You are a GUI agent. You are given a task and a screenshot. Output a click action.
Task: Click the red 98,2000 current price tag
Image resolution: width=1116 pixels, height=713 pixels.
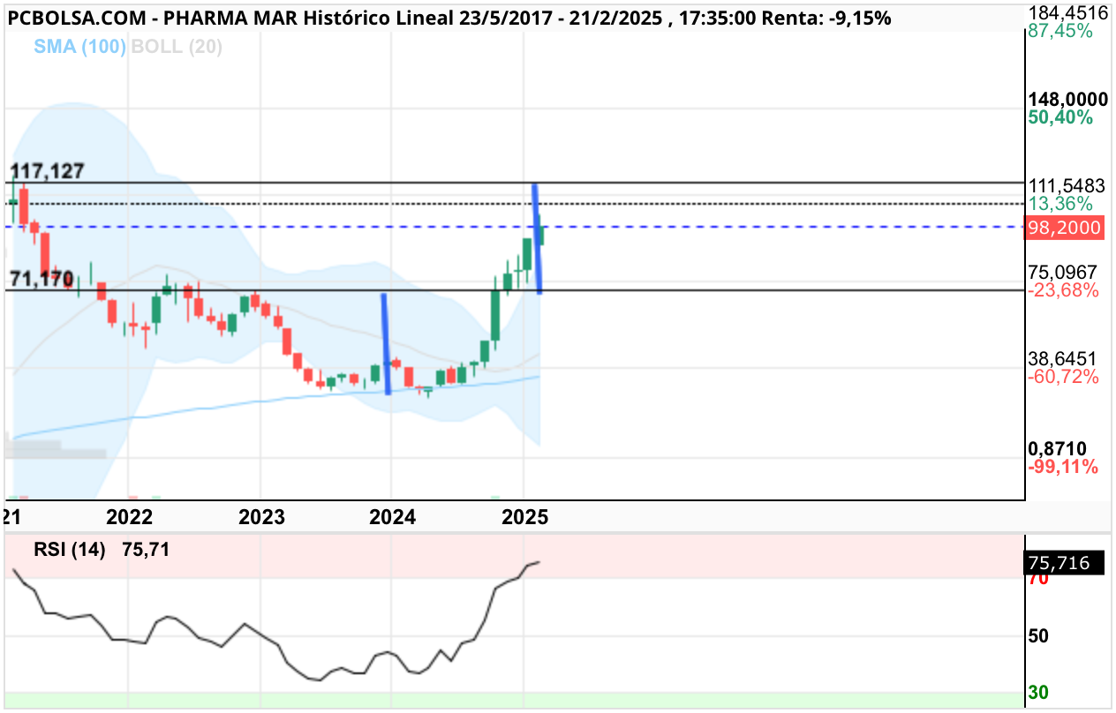click(x=1064, y=228)
